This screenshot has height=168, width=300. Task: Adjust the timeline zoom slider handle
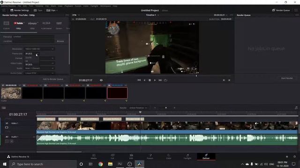point(166,108)
